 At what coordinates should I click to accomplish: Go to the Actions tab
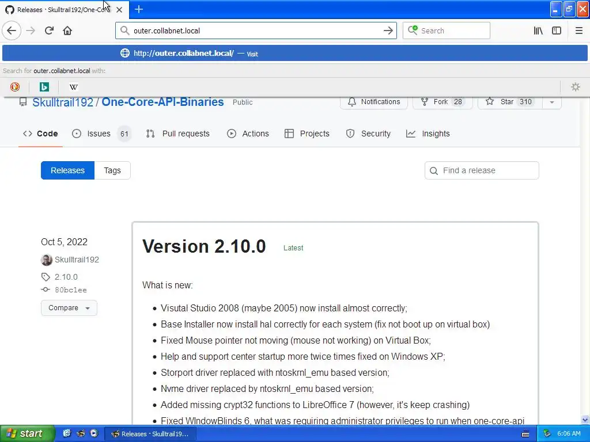click(248, 134)
